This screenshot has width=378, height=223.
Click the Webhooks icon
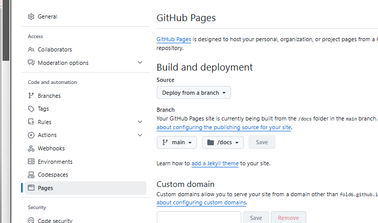[31, 148]
